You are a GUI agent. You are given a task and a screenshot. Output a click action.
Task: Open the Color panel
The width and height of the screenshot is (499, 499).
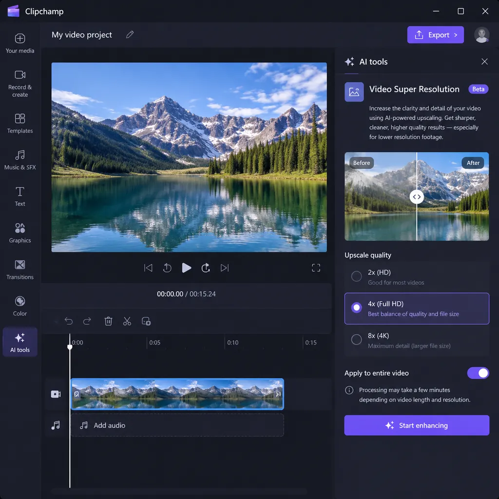click(x=19, y=306)
